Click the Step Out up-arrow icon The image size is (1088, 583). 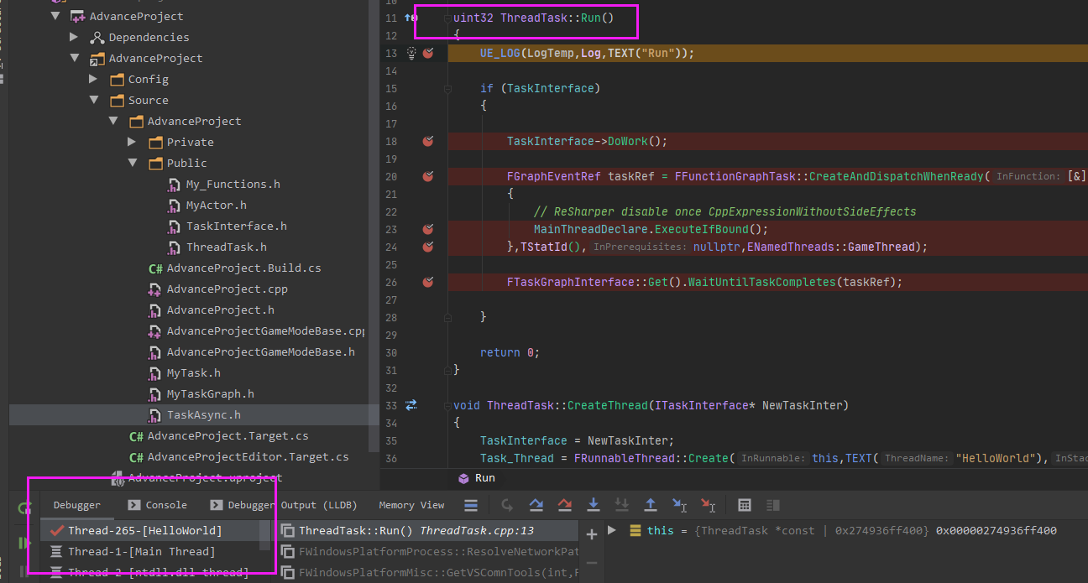pos(651,505)
